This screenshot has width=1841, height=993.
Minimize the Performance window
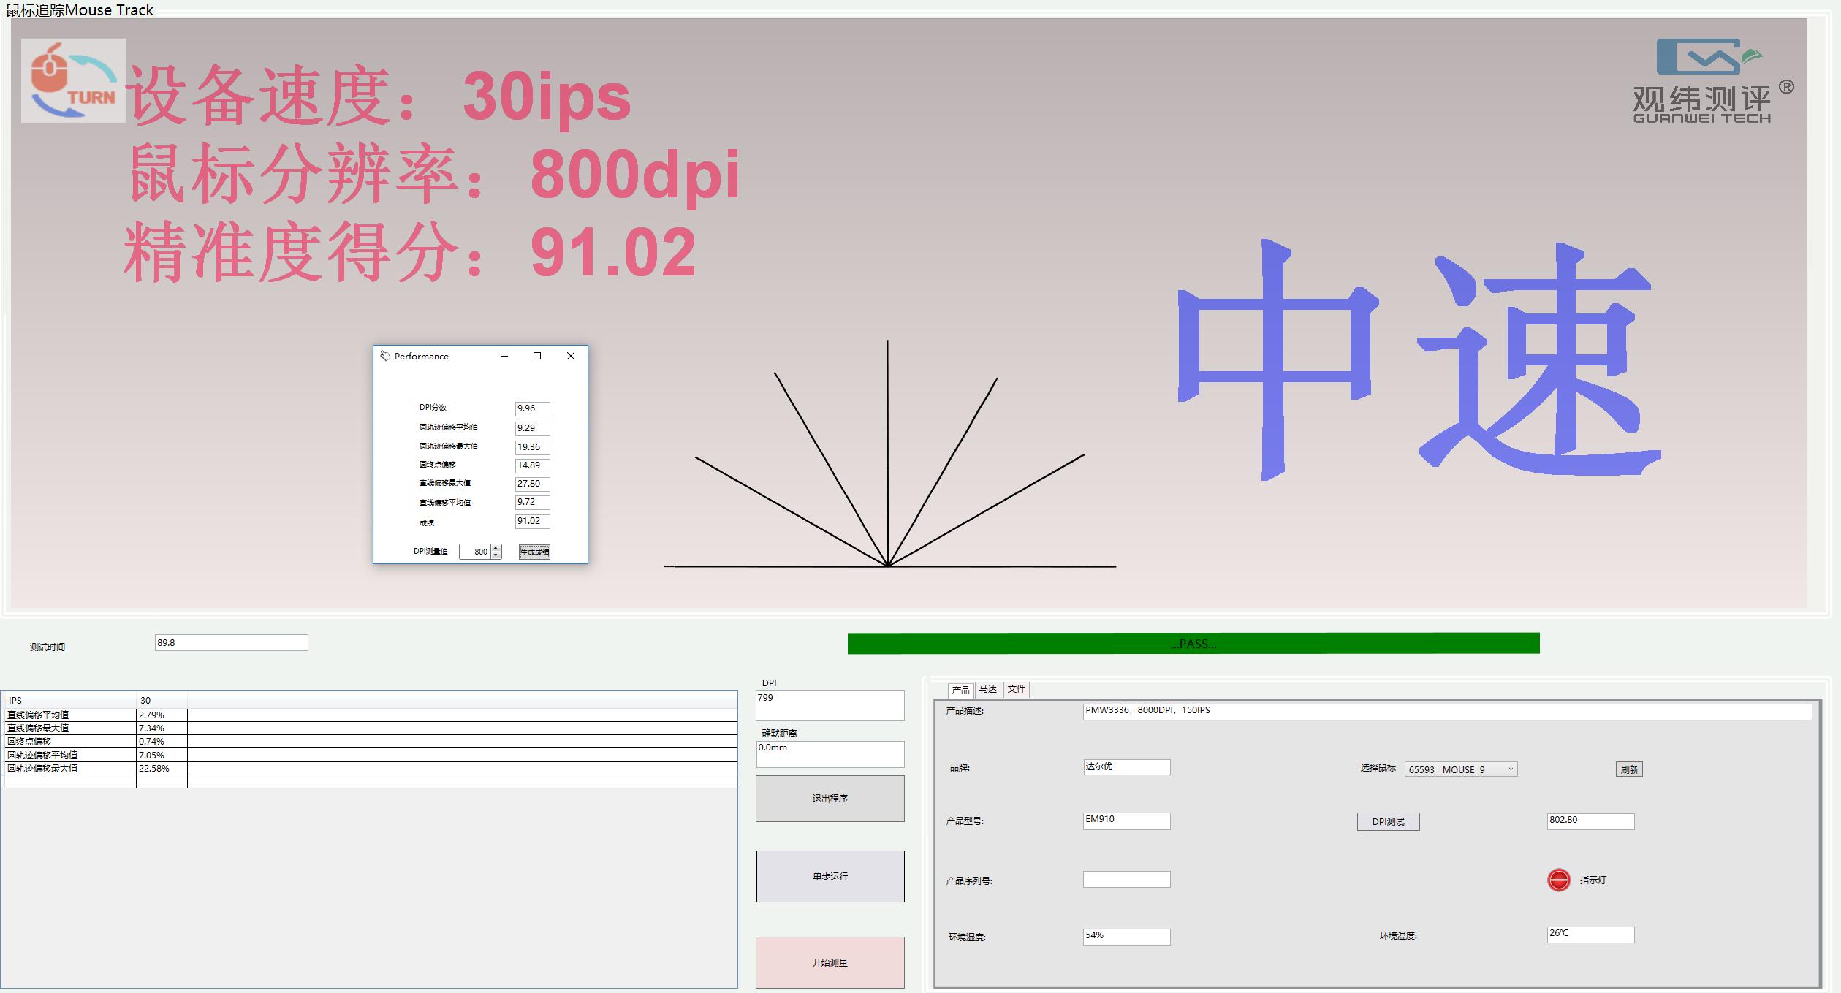click(504, 356)
